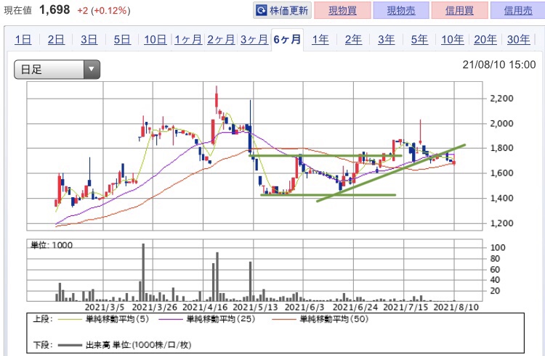Open the 日足 chart interval dropdown
545x356 pixels.
pos(57,70)
